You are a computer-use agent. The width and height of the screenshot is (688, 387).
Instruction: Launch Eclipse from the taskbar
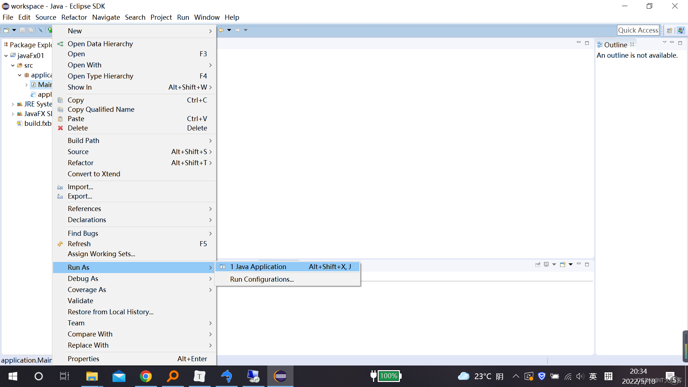pyautogui.click(x=280, y=376)
